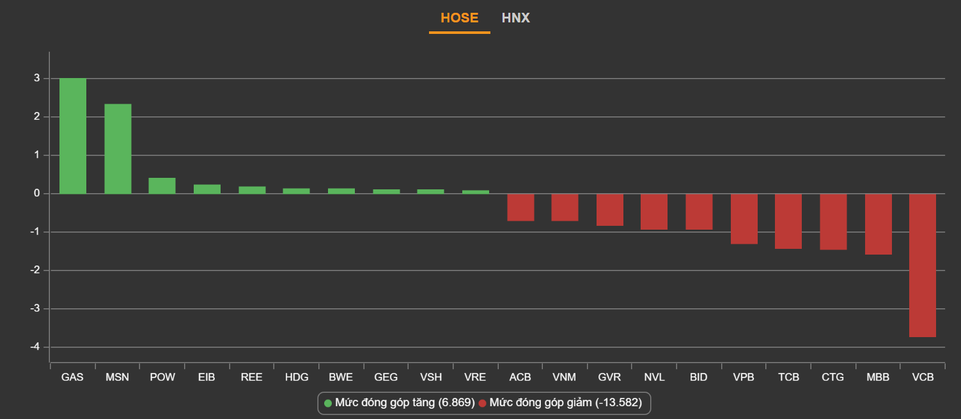Click the BID bar
This screenshot has height=419, width=961.
[699, 212]
